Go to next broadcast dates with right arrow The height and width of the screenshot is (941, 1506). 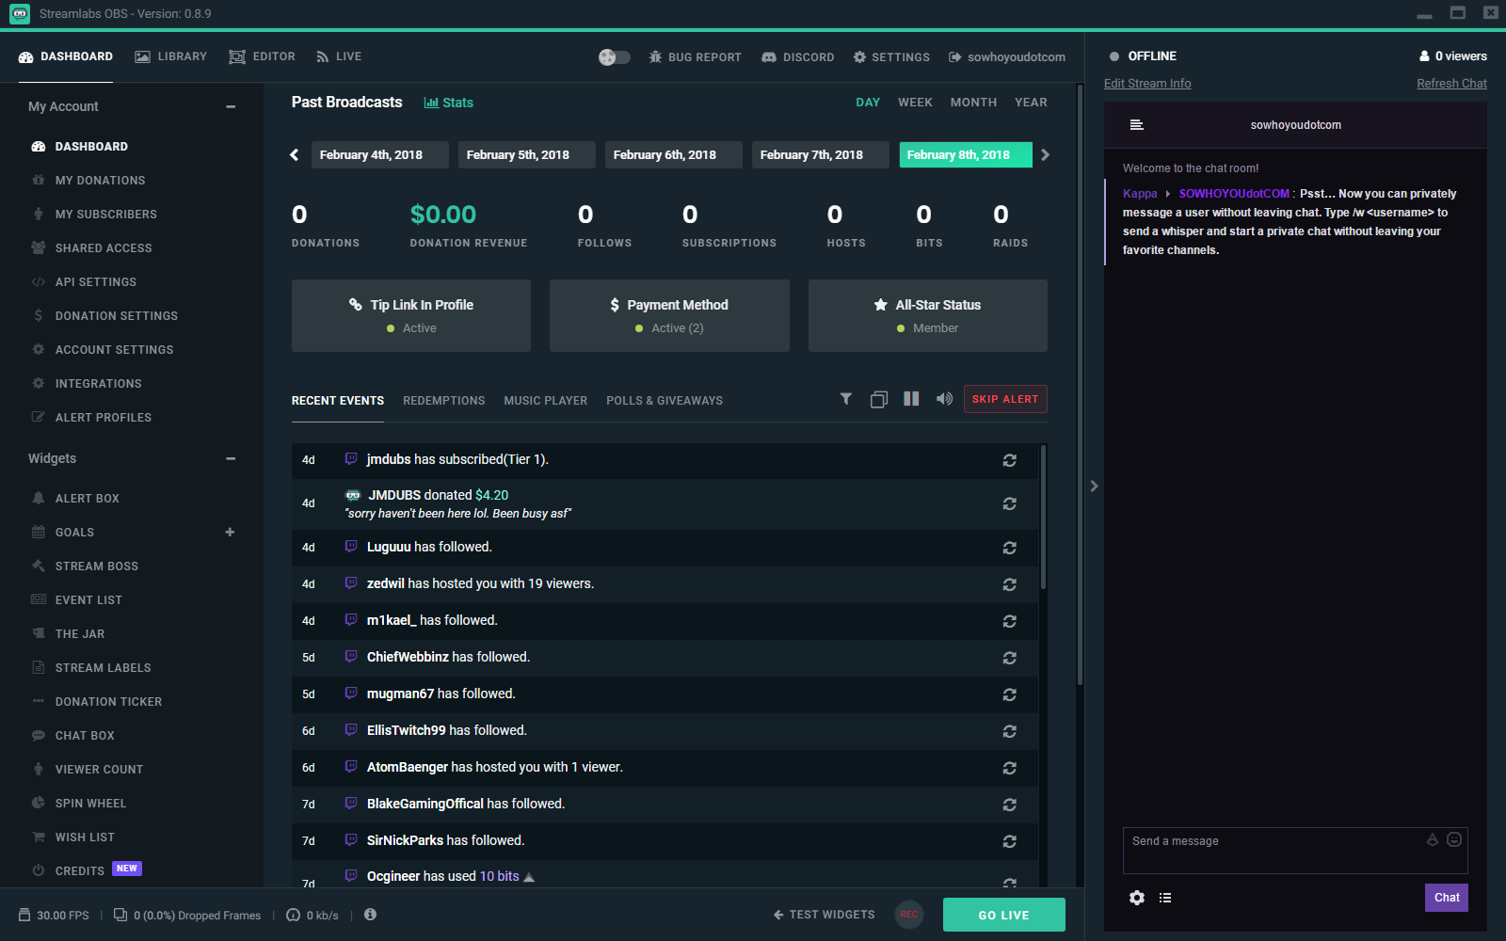(x=1045, y=155)
